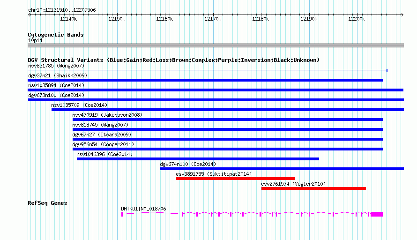Select the nsv818745 (Wang2007) blue bar

[x=228, y=129]
